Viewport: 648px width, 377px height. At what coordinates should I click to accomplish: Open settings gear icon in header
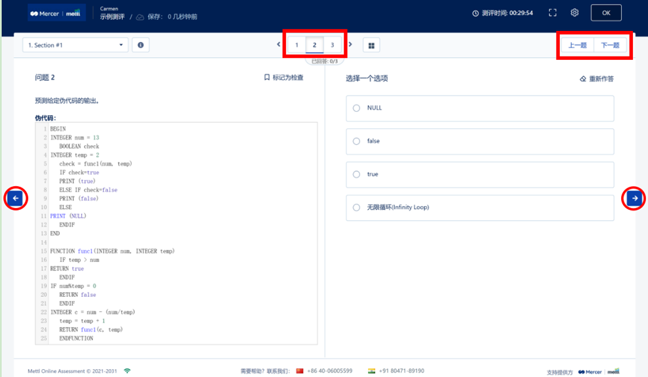[574, 13]
